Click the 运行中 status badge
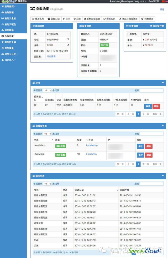The width and height of the screenshot is (168, 258). pyautogui.click(x=104, y=45)
